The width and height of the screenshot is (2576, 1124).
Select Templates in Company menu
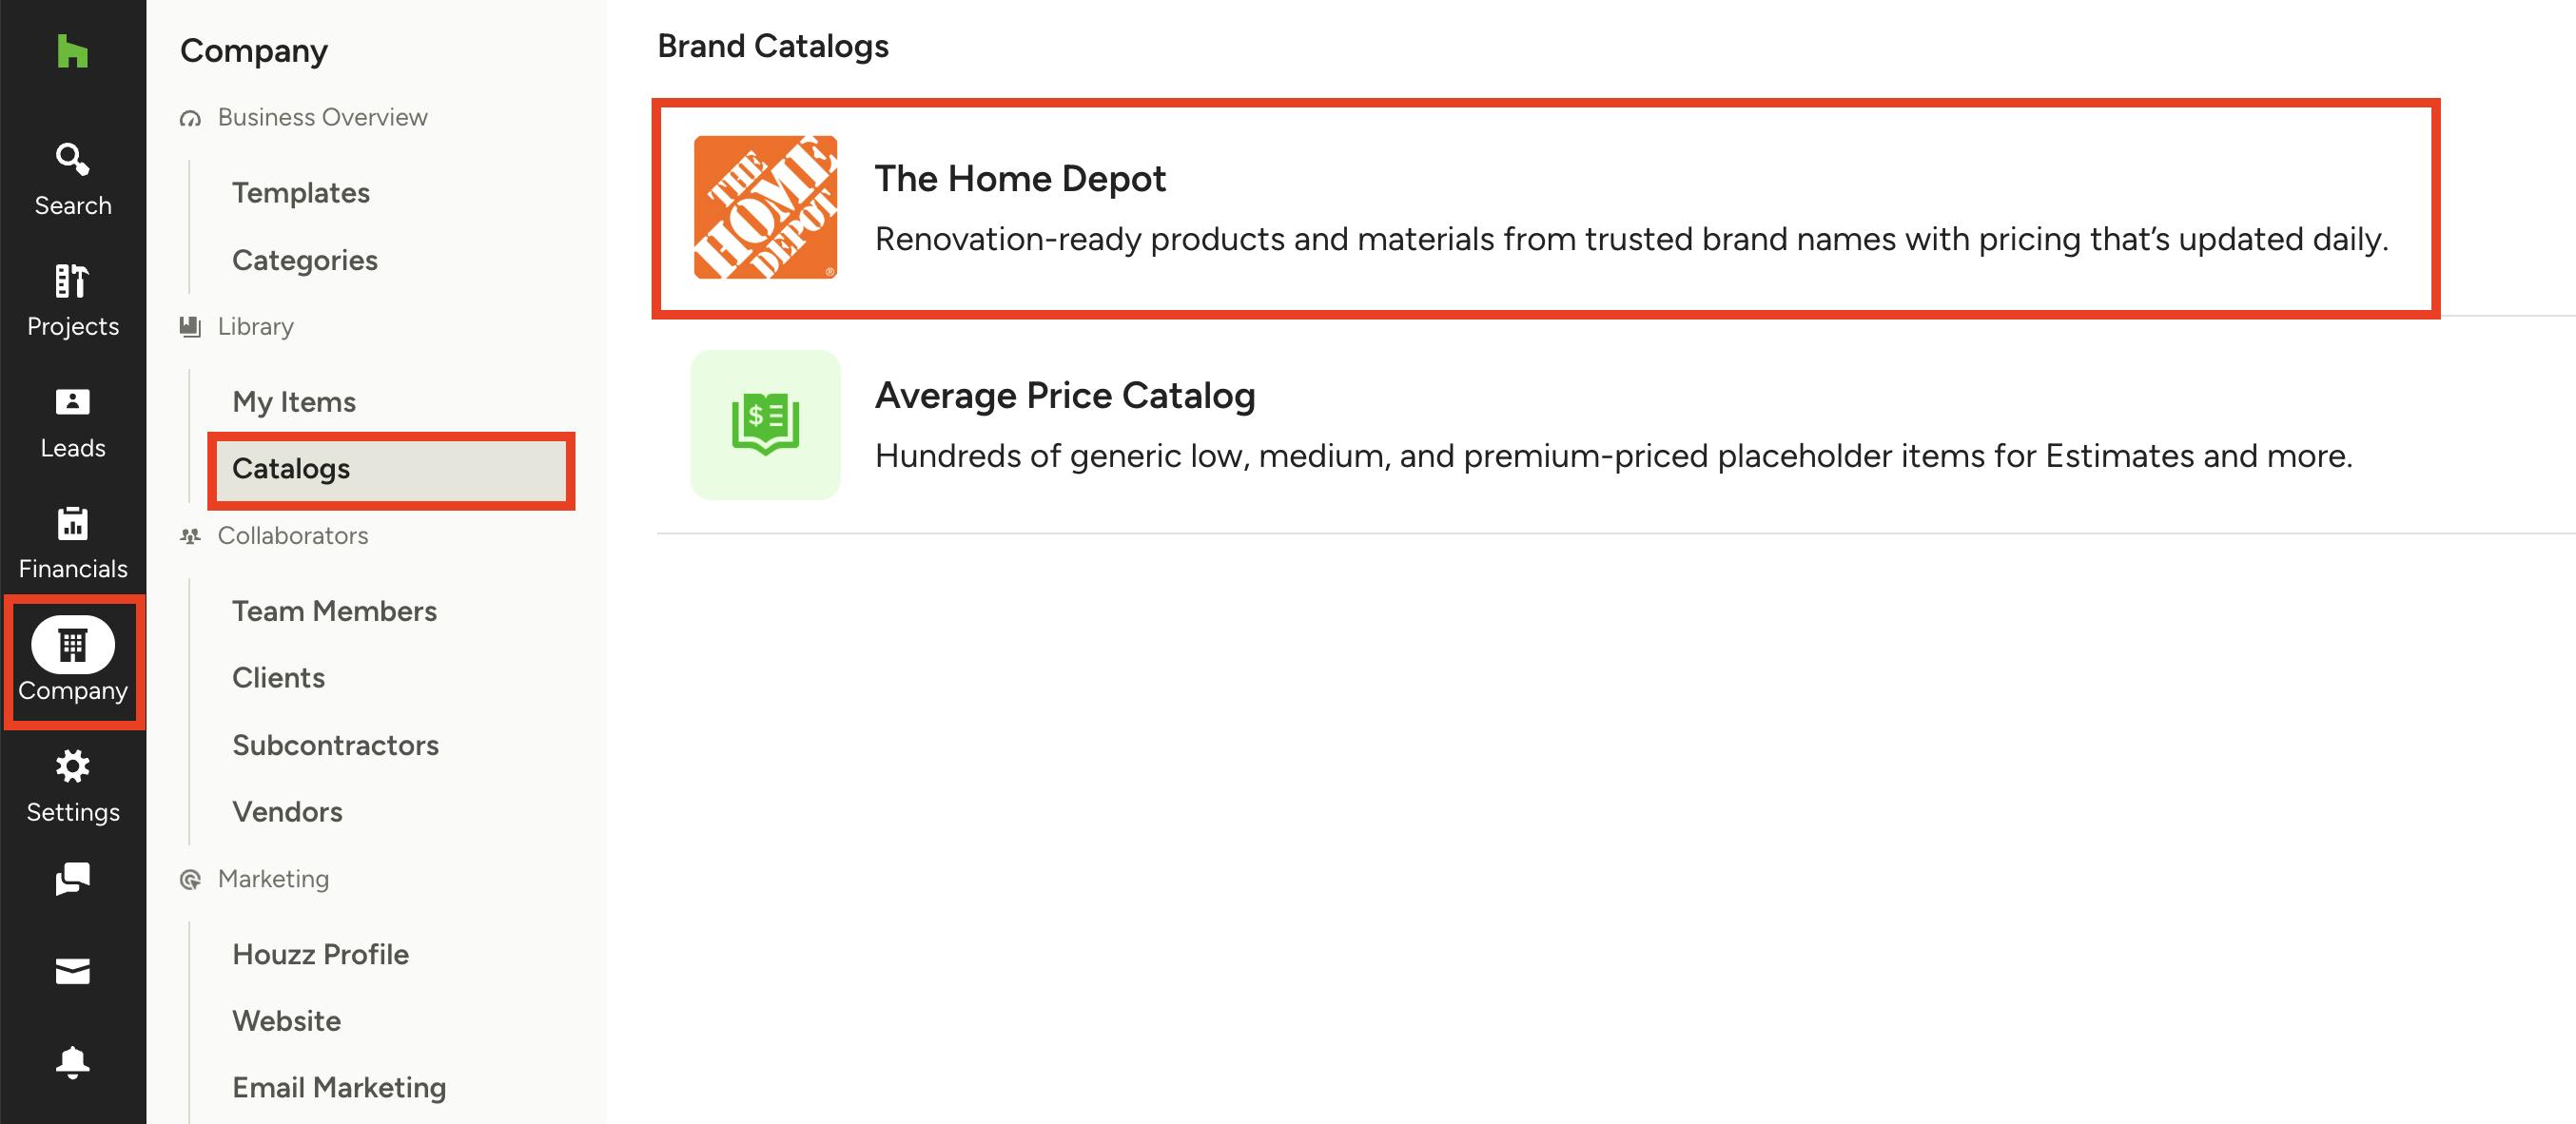tap(301, 193)
